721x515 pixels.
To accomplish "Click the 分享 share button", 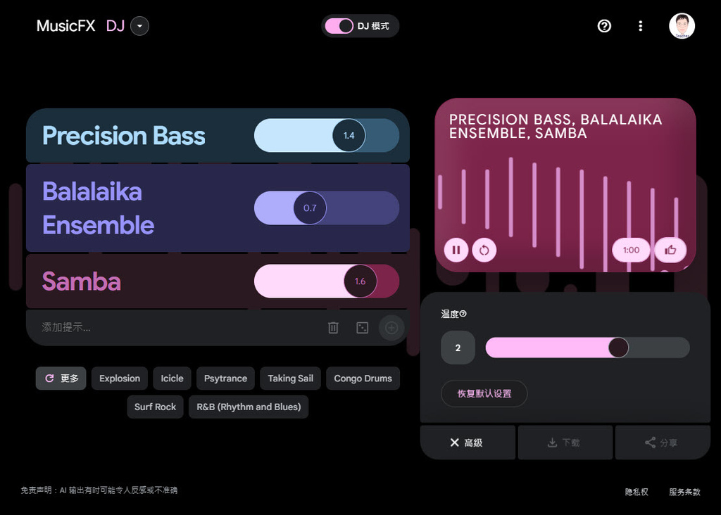I will pyautogui.click(x=663, y=443).
